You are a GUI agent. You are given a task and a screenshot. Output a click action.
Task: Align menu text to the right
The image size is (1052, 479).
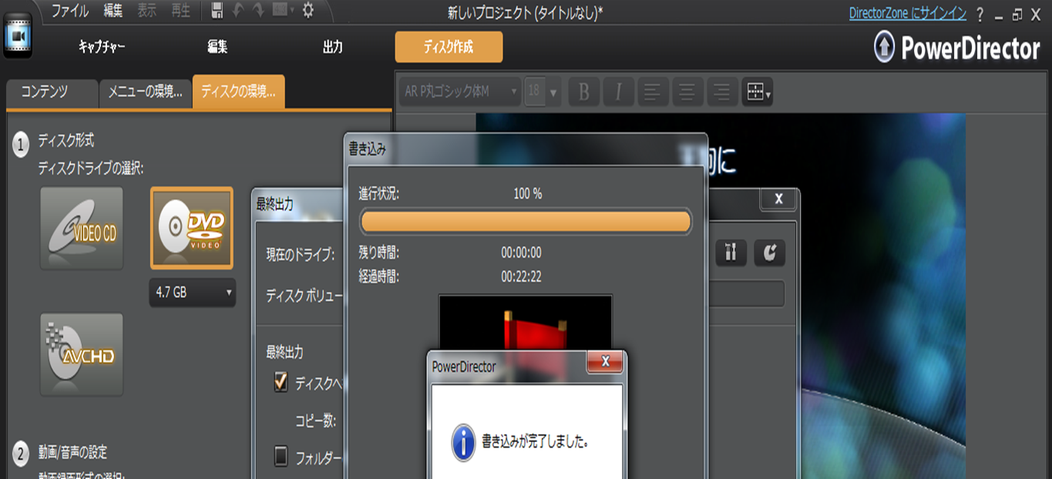click(722, 92)
